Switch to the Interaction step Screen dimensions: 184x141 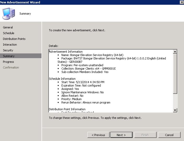(10, 45)
